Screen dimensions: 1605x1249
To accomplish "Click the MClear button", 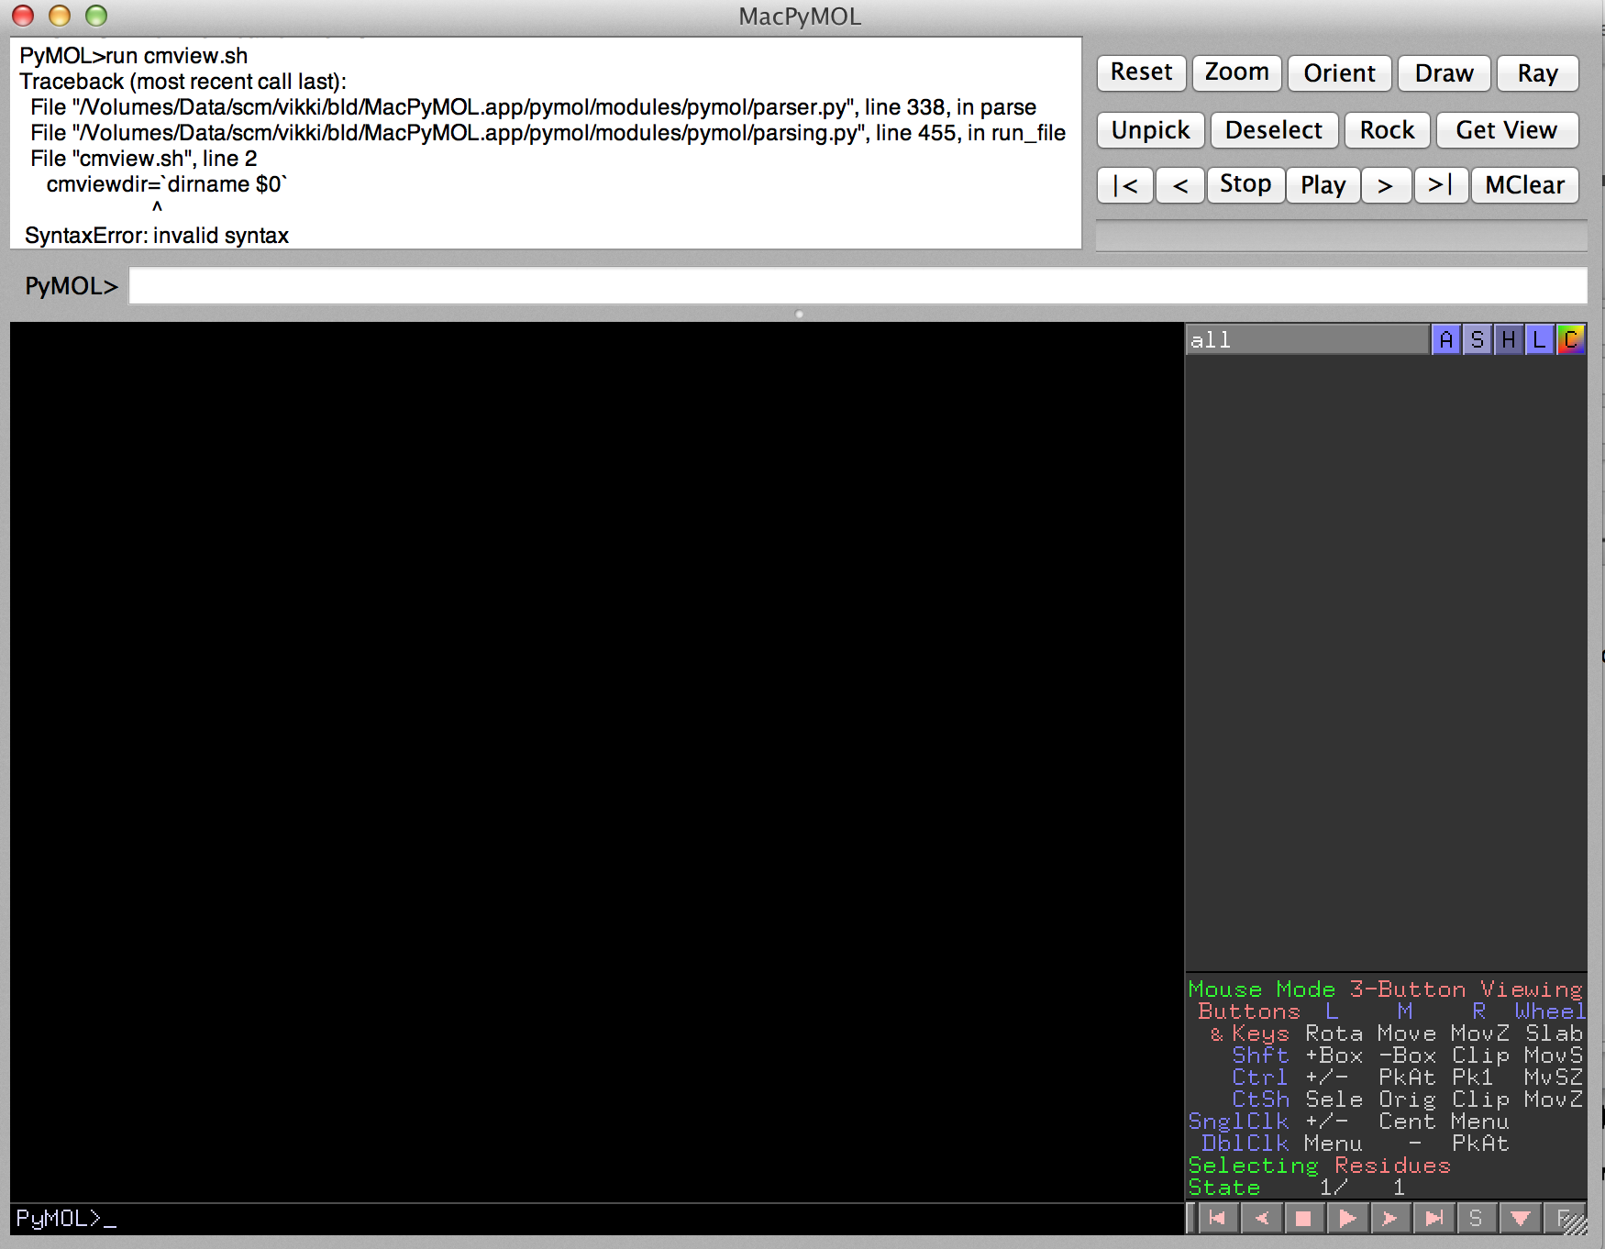I will [1524, 184].
